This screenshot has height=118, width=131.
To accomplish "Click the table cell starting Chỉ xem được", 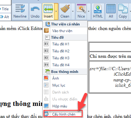I will [x=110, y=56].
